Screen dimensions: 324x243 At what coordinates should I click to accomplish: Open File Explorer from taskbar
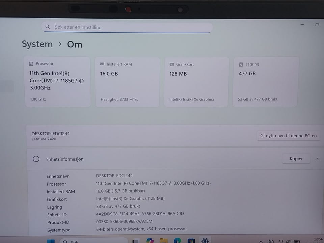coord(163,241)
